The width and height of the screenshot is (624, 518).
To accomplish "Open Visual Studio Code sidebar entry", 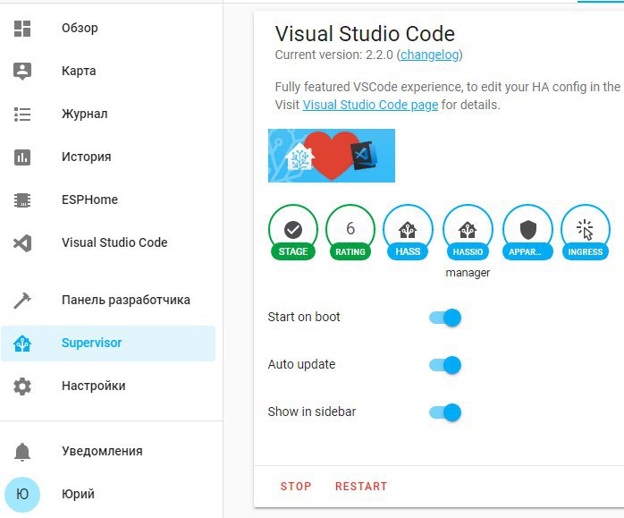I will [x=108, y=242].
